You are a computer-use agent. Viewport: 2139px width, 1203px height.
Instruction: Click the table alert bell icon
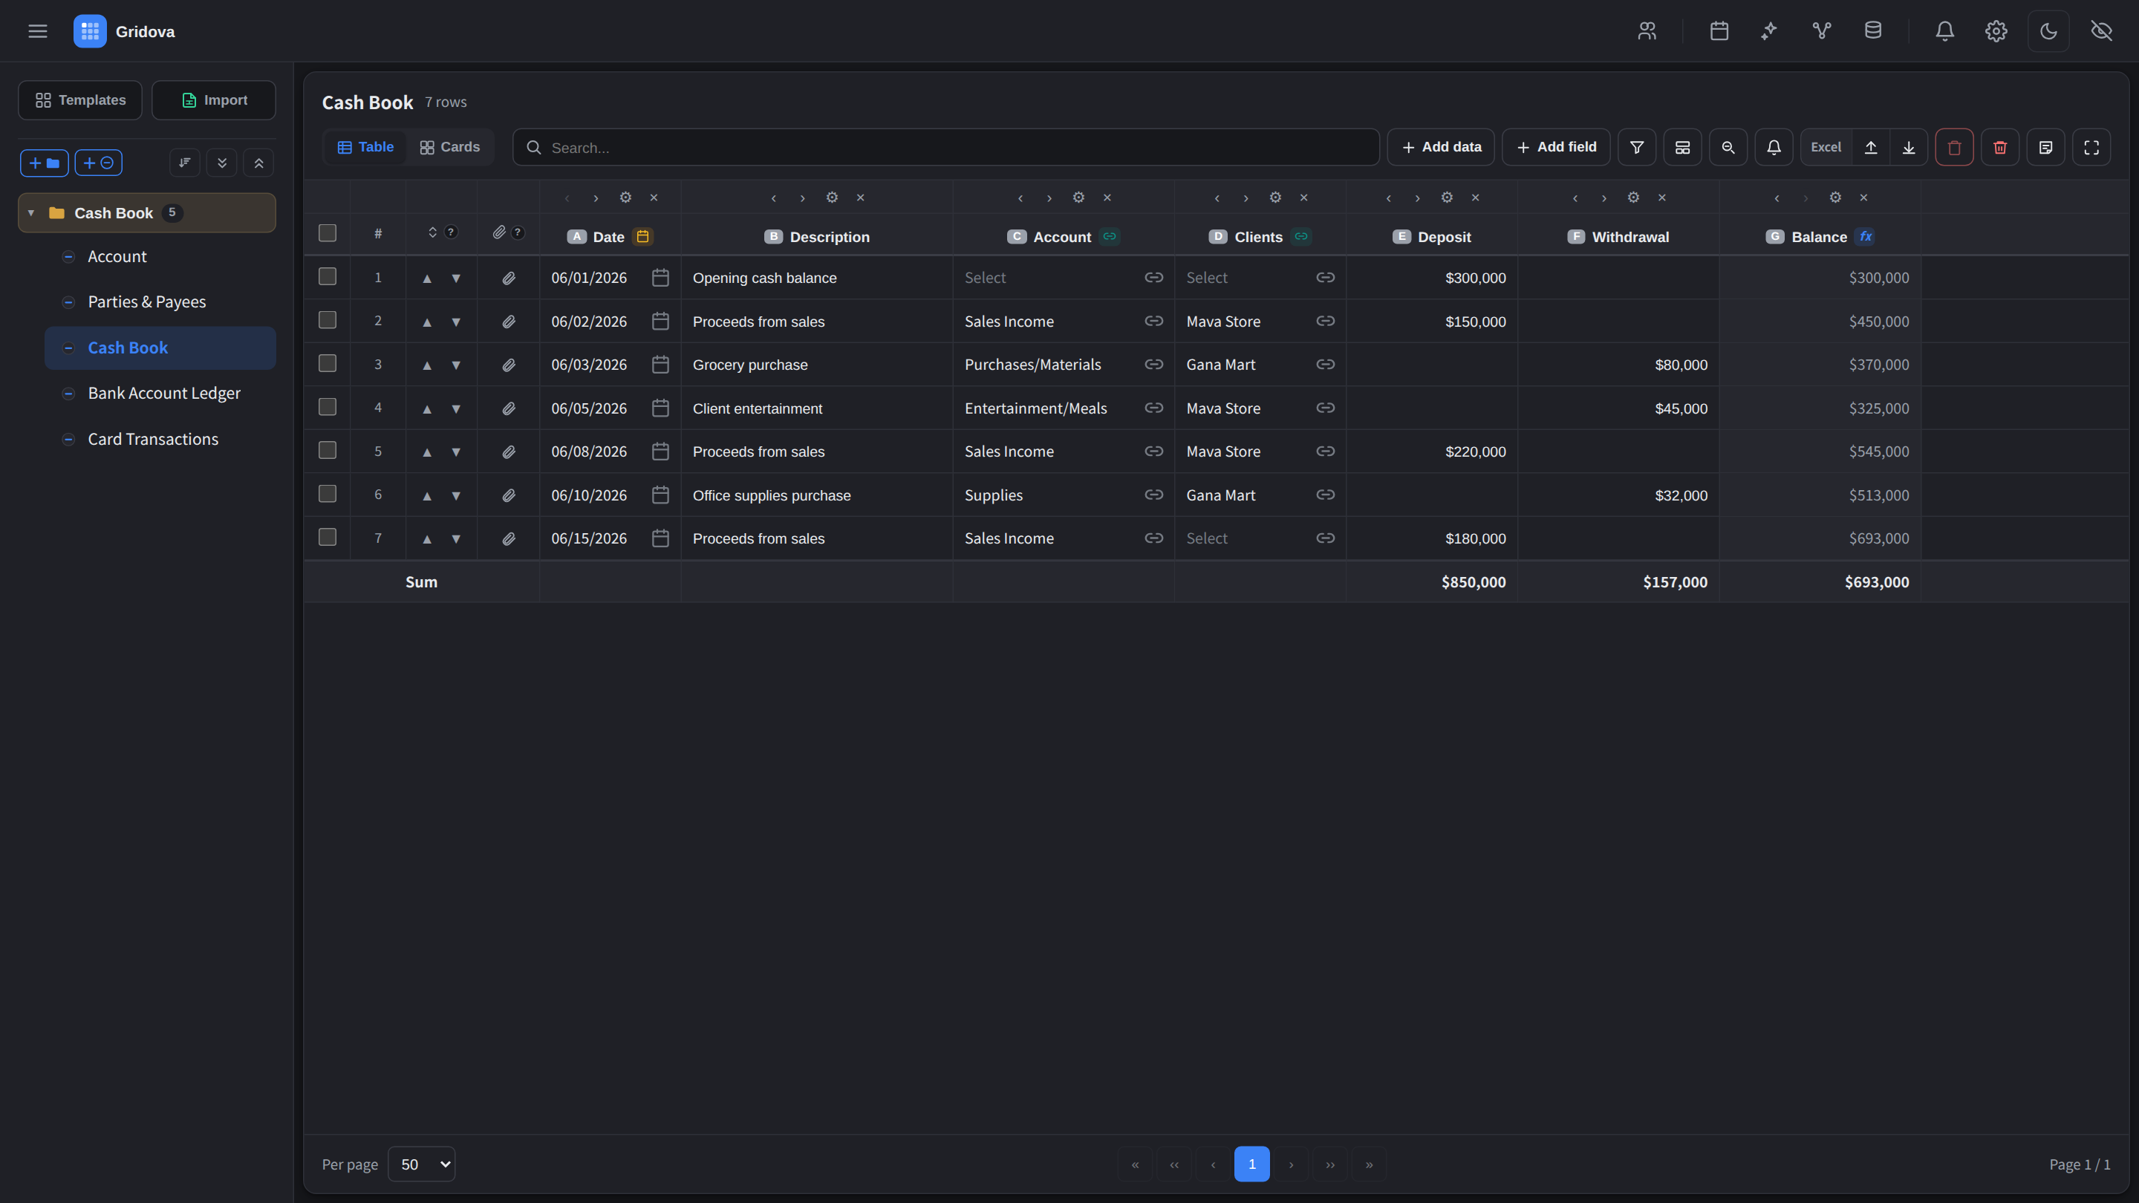point(1774,147)
